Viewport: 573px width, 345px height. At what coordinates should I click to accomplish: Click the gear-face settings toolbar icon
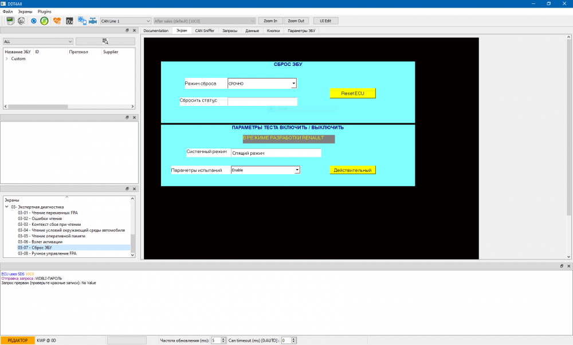pos(22,21)
